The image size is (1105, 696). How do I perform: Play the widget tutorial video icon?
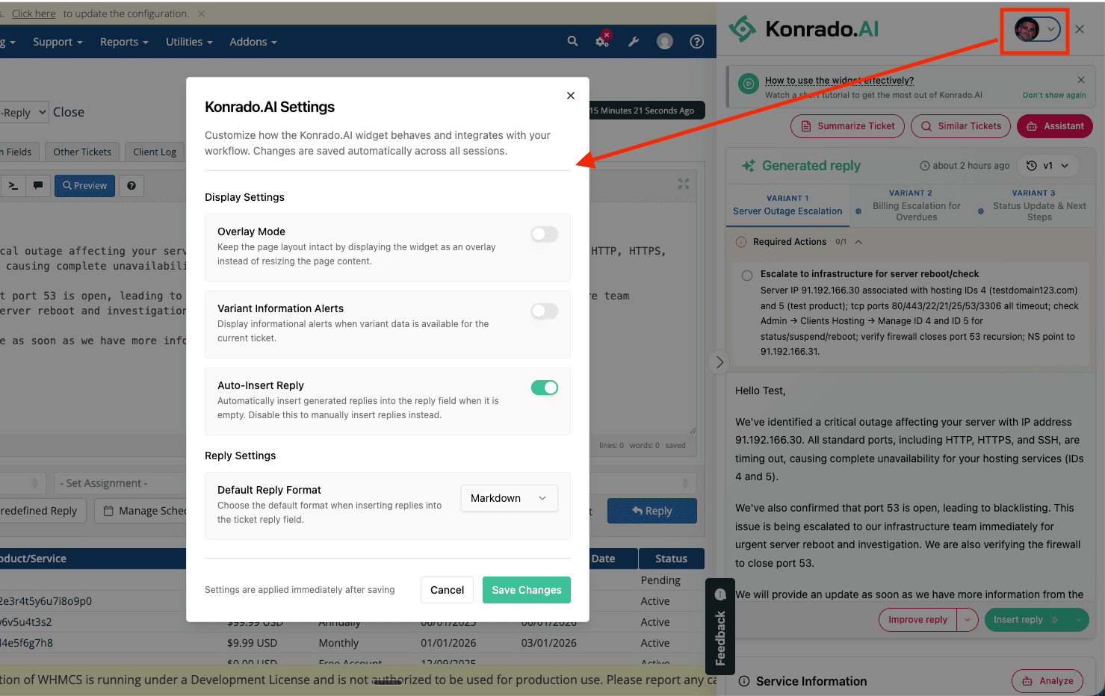point(748,84)
